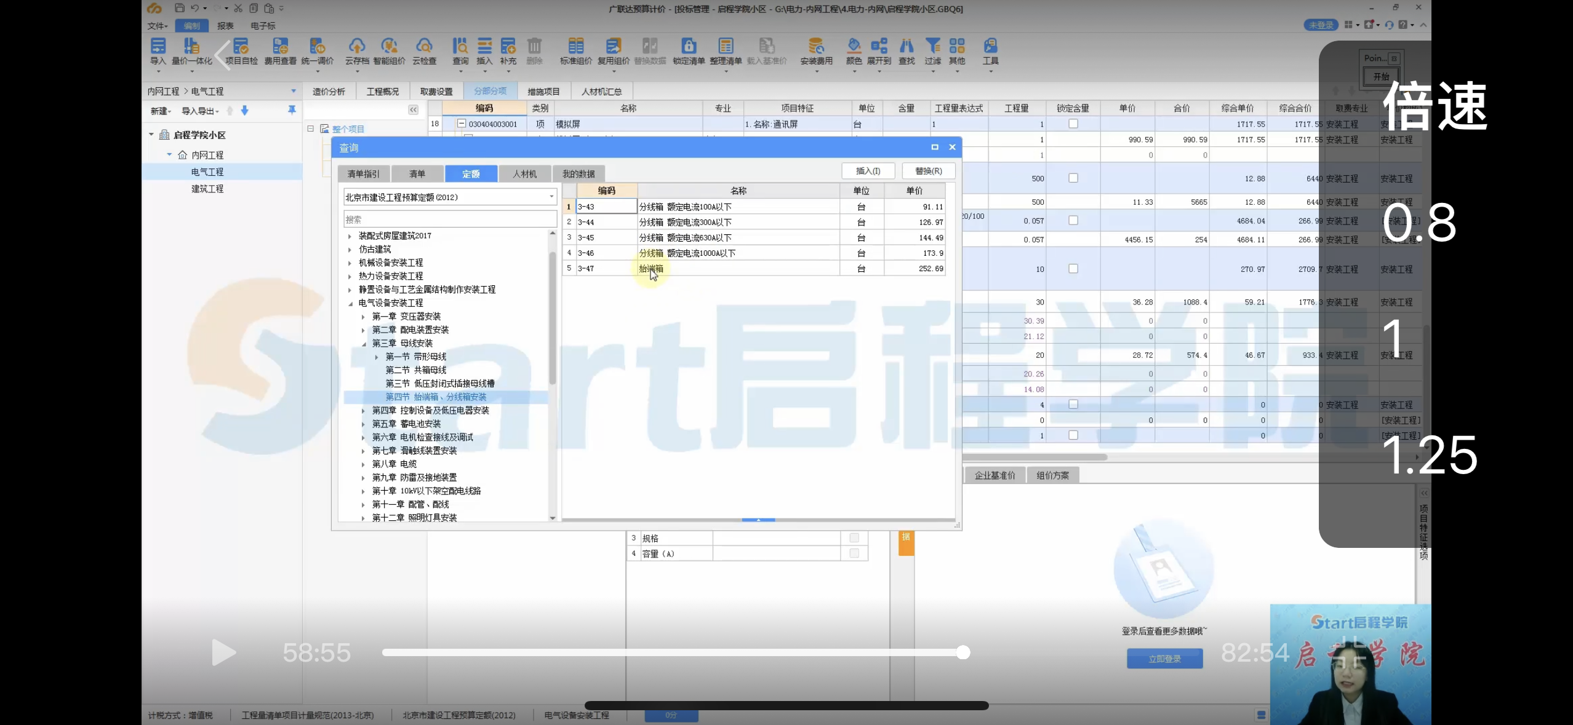Collapse 电气设备安装工程 tree node
The image size is (1573, 725).
coord(350,303)
